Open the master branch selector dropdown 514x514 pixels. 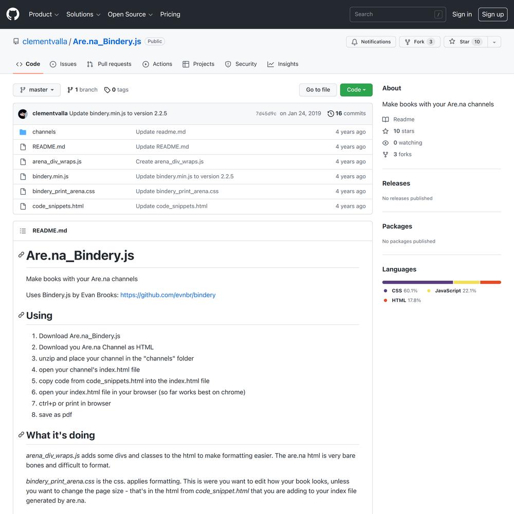point(36,90)
